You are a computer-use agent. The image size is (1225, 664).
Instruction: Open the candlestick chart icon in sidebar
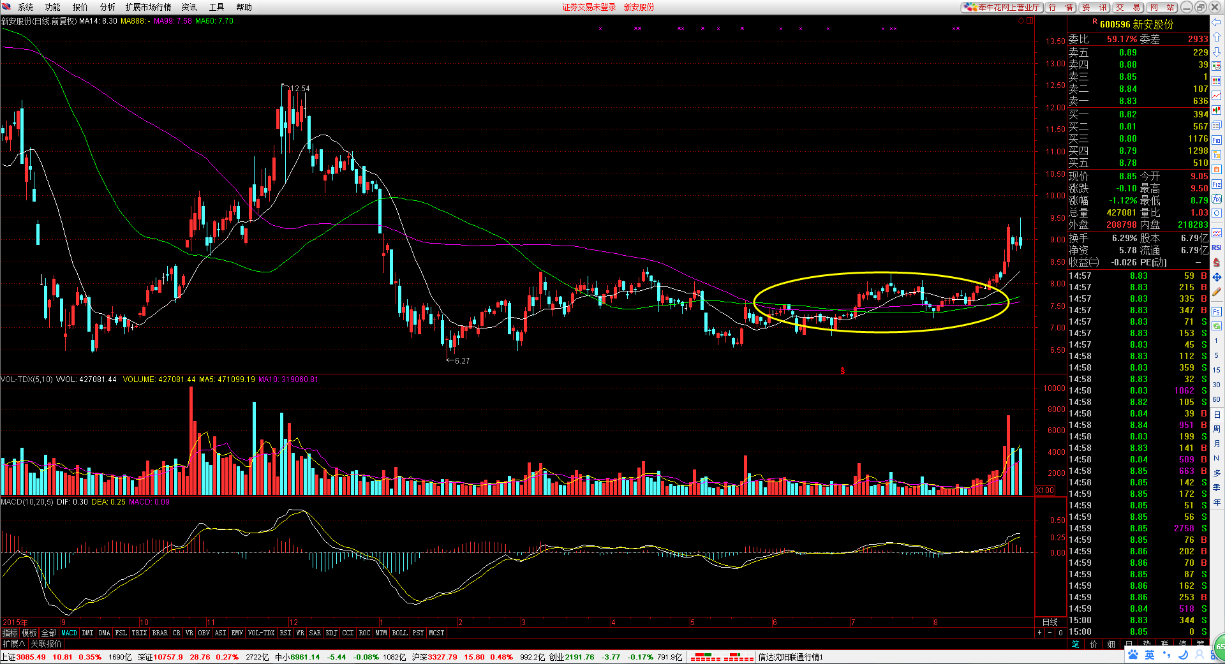[1217, 110]
